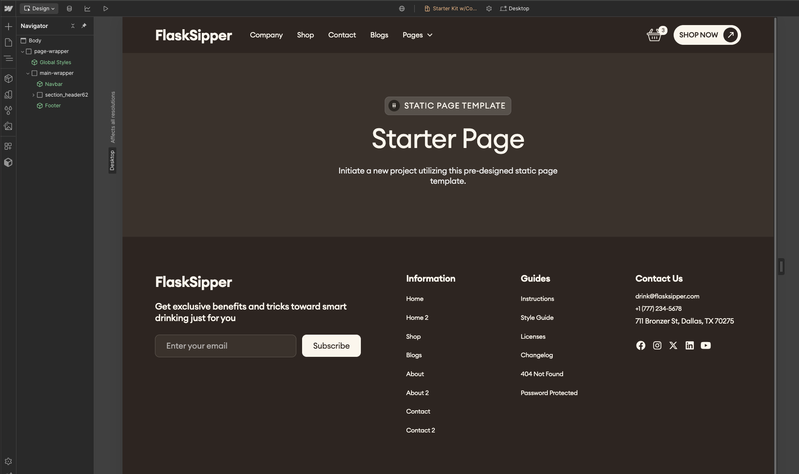Viewport: 799px width, 474px height.
Task: Click the Enter your email field
Action: point(225,346)
